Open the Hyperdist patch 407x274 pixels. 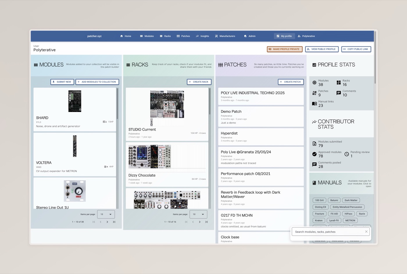click(261, 137)
